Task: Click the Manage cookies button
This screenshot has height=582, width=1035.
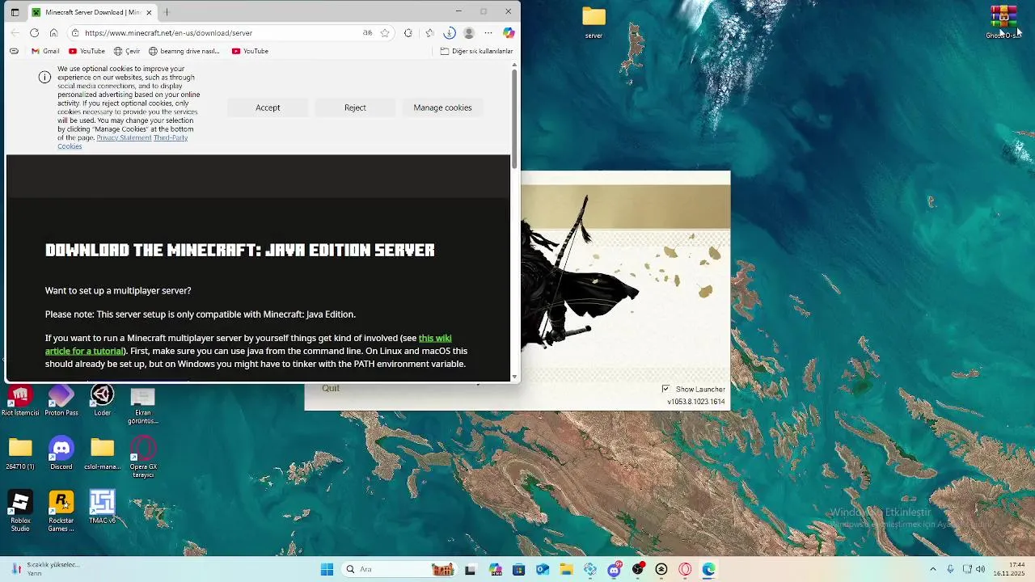Action: point(442,108)
